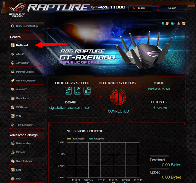
Task: Click the 2.4 GHz wireless band icon
Action: tap(68, 91)
